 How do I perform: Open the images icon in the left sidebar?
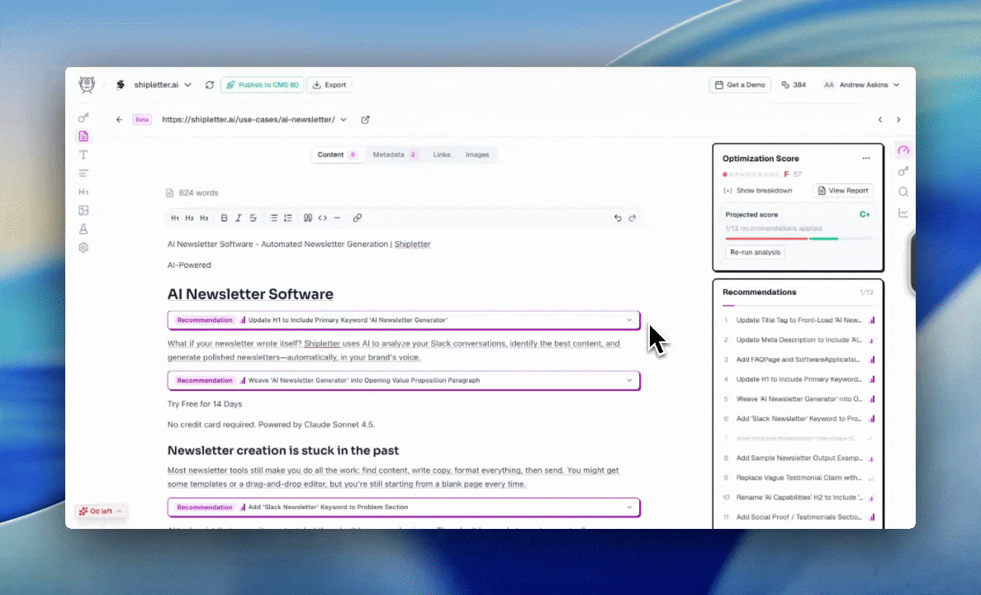[x=83, y=210]
